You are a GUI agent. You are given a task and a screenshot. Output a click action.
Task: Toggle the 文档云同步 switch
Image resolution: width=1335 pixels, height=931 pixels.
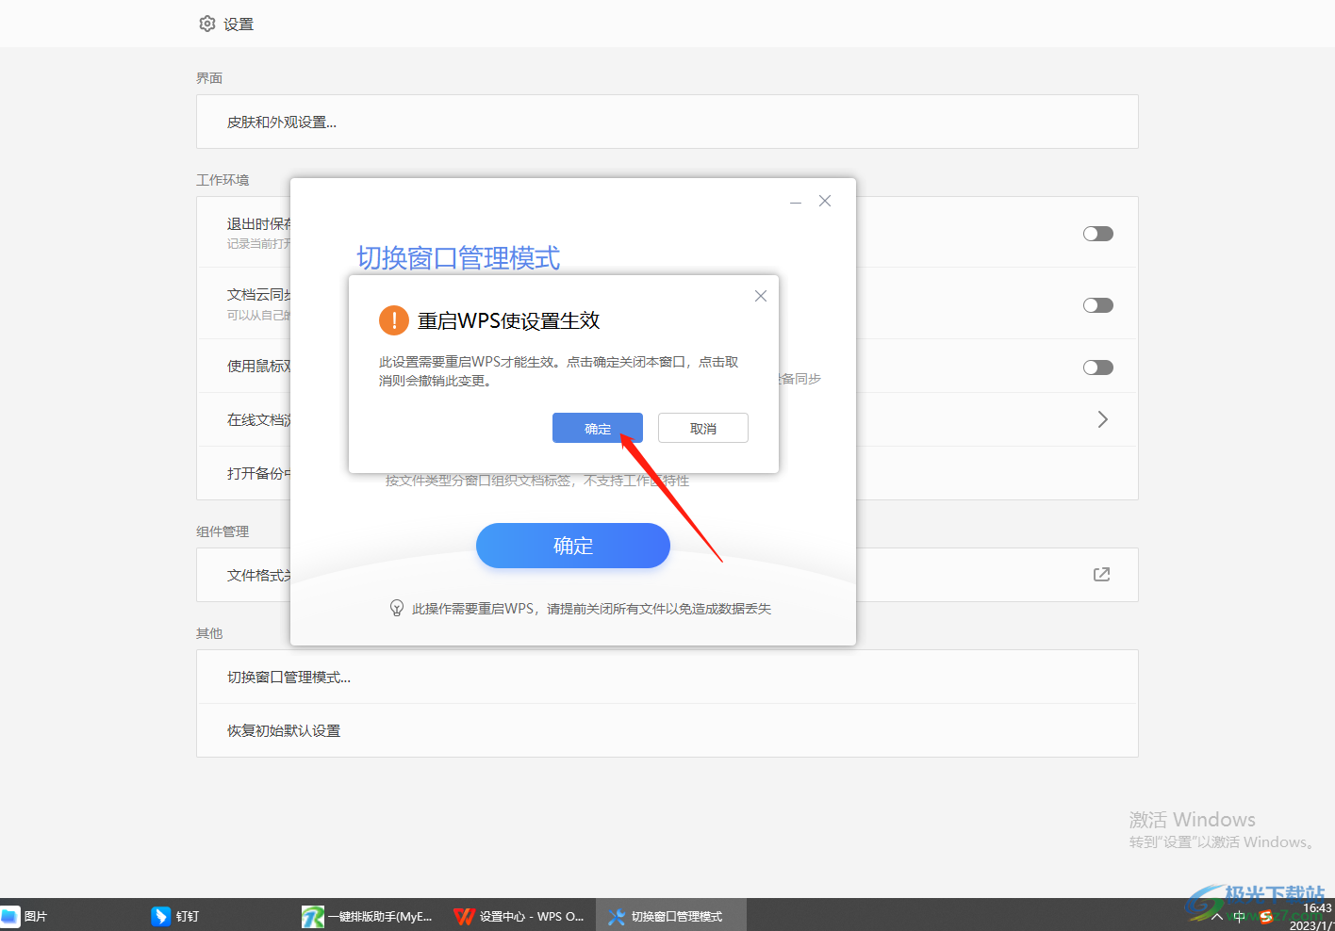[x=1098, y=305]
